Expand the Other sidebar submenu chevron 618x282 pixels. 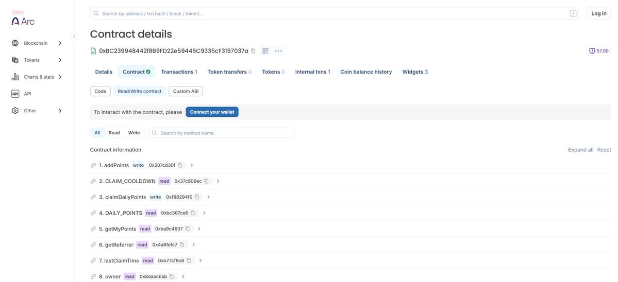click(x=60, y=111)
